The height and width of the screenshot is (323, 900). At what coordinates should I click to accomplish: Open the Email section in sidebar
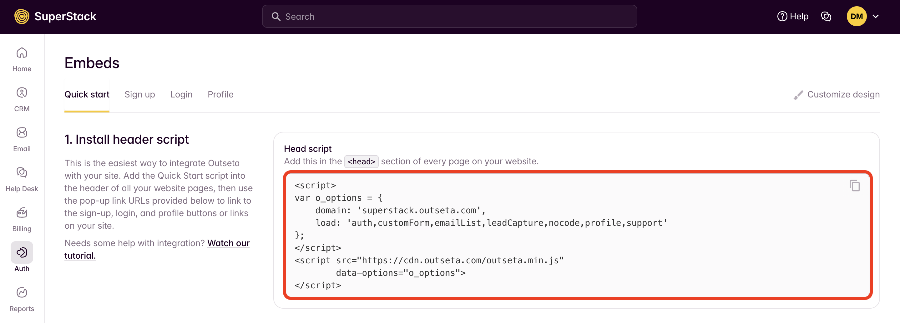[x=22, y=139]
